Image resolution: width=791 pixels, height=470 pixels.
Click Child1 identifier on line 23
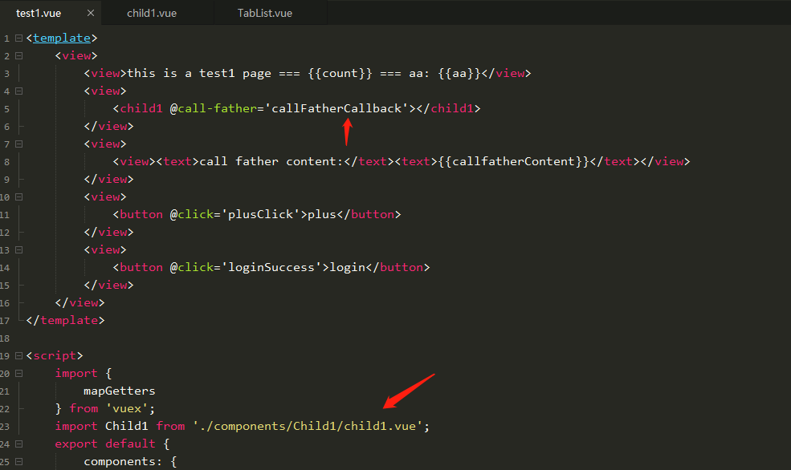pyautogui.click(x=127, y=426)
